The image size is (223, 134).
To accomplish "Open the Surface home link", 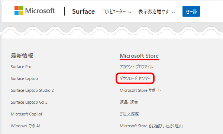I will (x=83, y=11).
